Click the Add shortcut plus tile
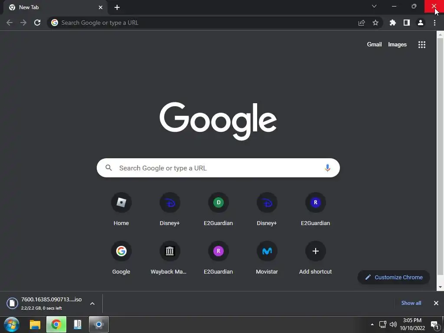The image size is (444, 333). click(316, 258)
